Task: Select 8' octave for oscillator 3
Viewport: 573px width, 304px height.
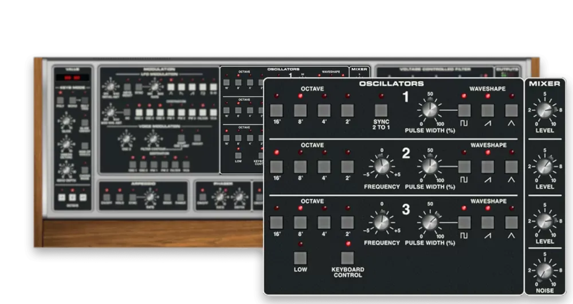Action: coord(300,222)
